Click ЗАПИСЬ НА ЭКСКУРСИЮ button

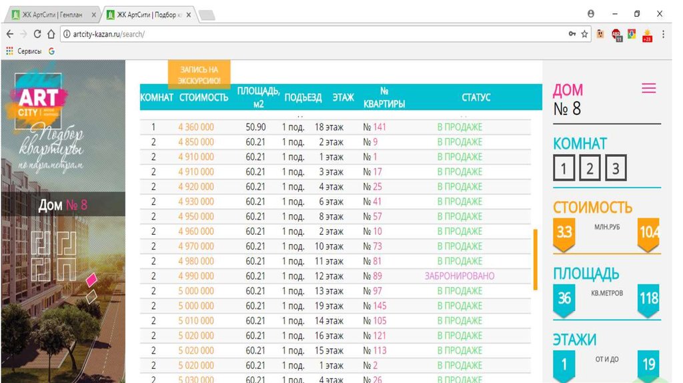coord(199,75)
